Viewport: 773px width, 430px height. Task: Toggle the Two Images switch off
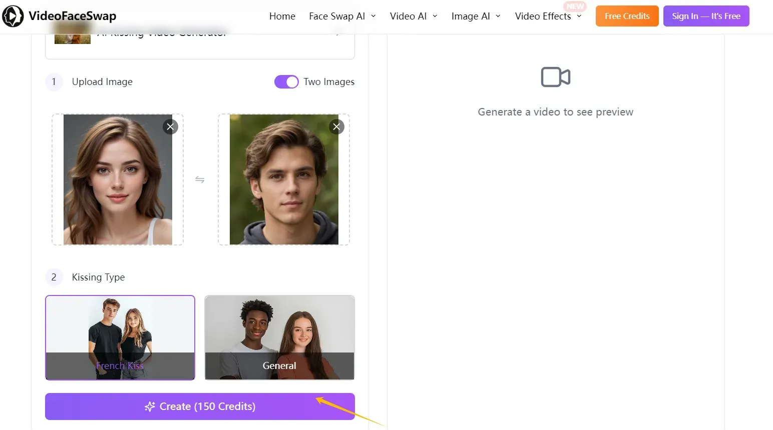[286, 81]
